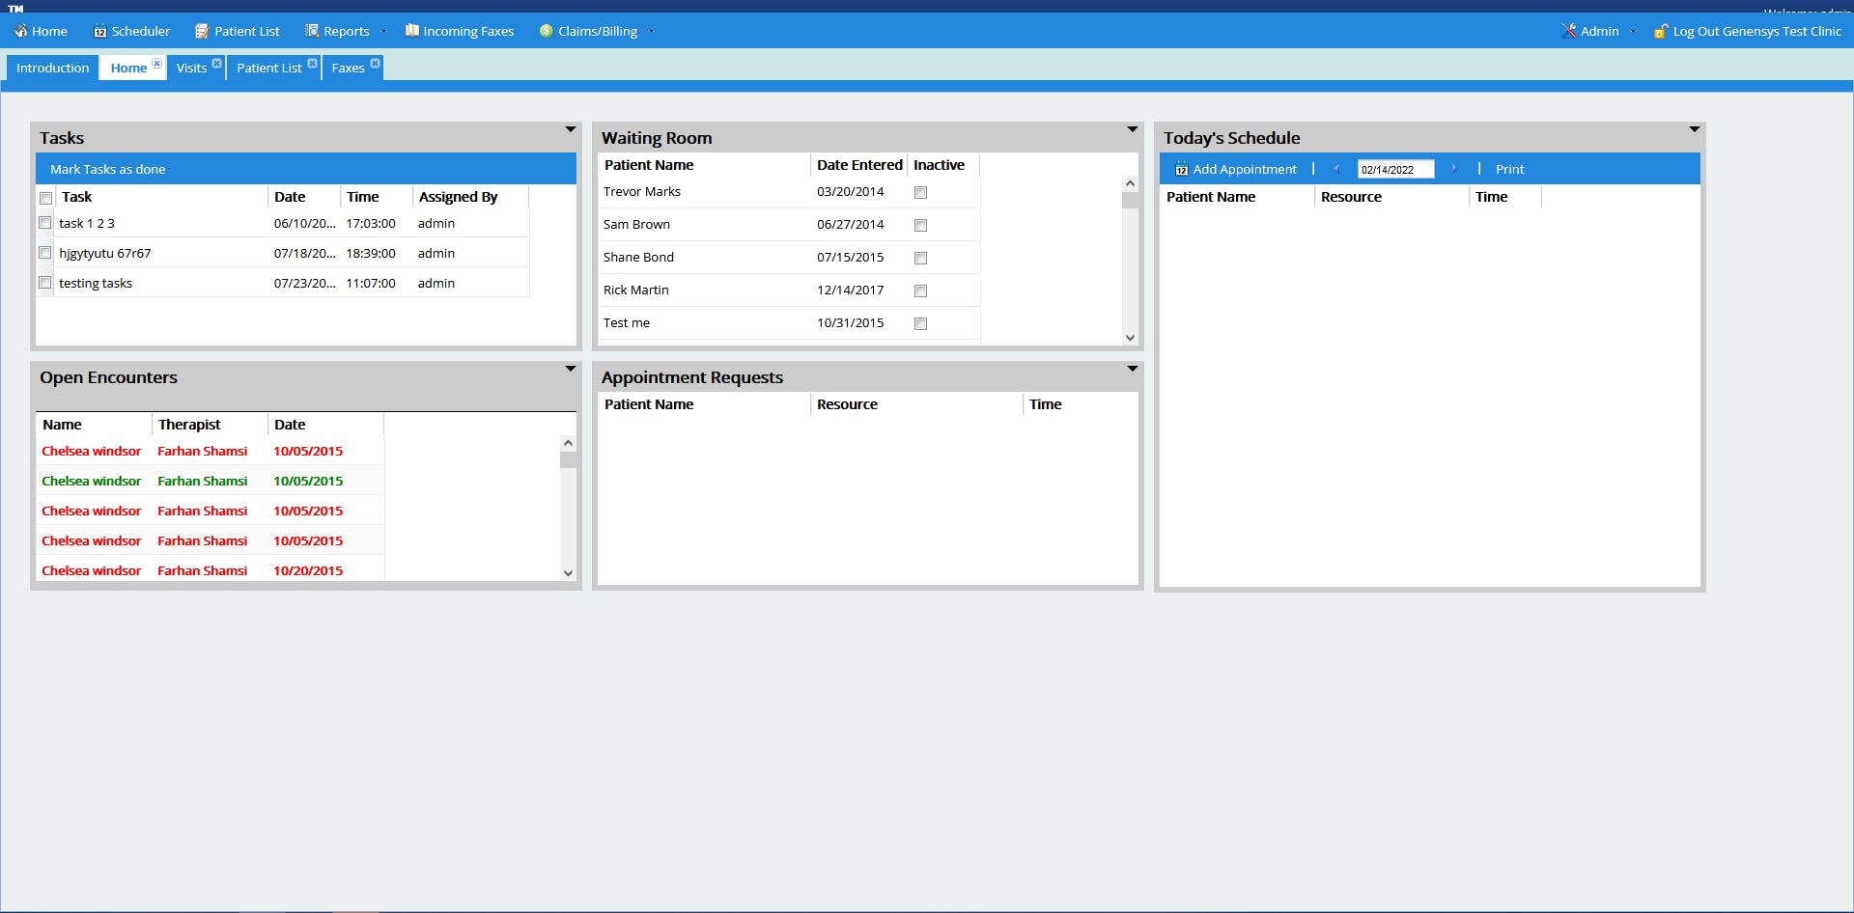Open the Incoming Faxes icon
The image size is (1854, 913).
(x=412, y=31)
